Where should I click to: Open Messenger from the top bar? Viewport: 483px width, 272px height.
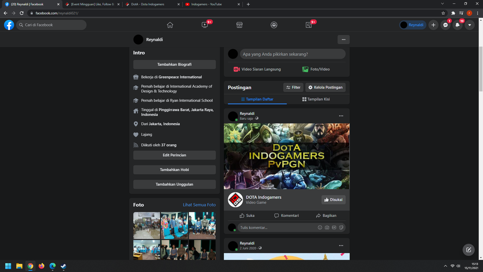click(x=445, y=25)
